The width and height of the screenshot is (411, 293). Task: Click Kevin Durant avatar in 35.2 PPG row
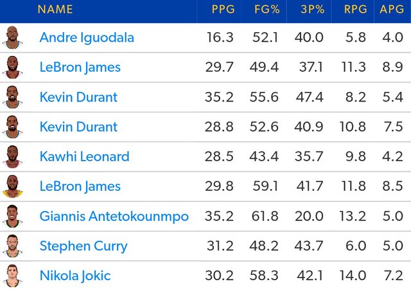(x=12, y=97)
